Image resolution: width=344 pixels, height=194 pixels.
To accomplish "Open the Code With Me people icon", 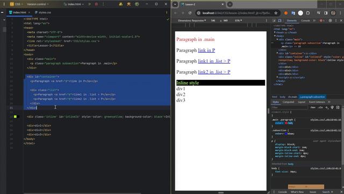I will click(x=120, y=4).
